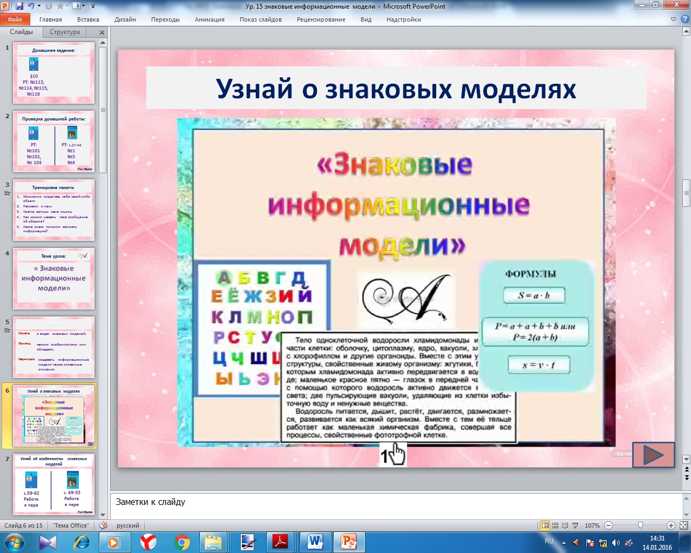Click the zoom slider handle
Viewport: 691px width, 553px height.
[640, 525]
